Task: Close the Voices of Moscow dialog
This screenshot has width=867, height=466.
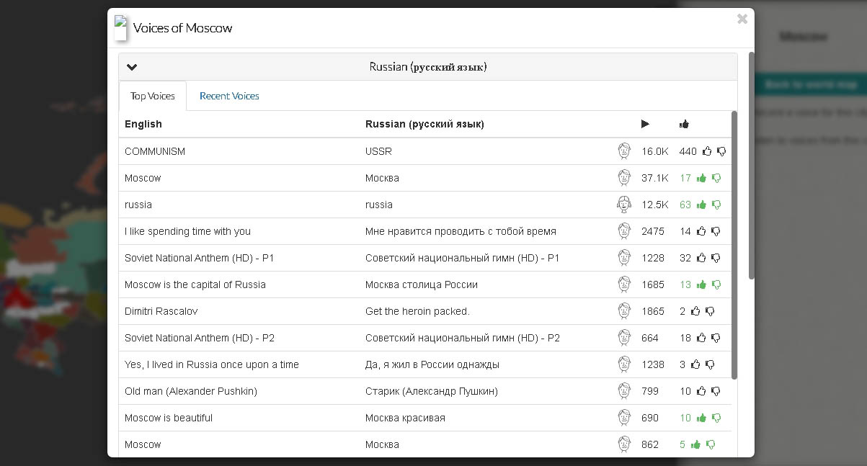Action: [x=742, y=19]
